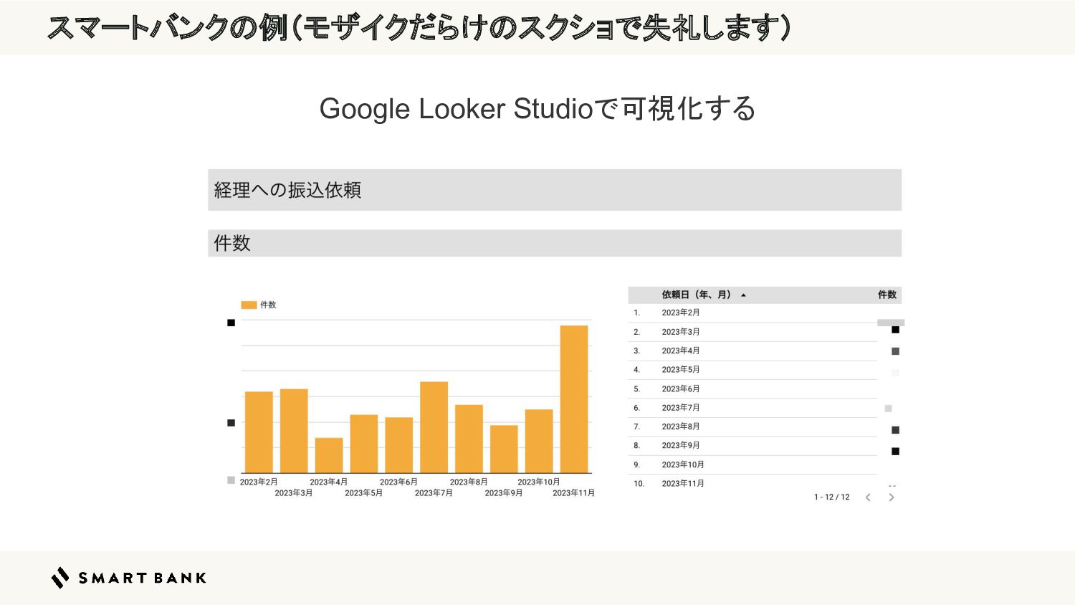
Task: Click the Google Looker Studioで可視化する heading
Action: coord(537,109)
